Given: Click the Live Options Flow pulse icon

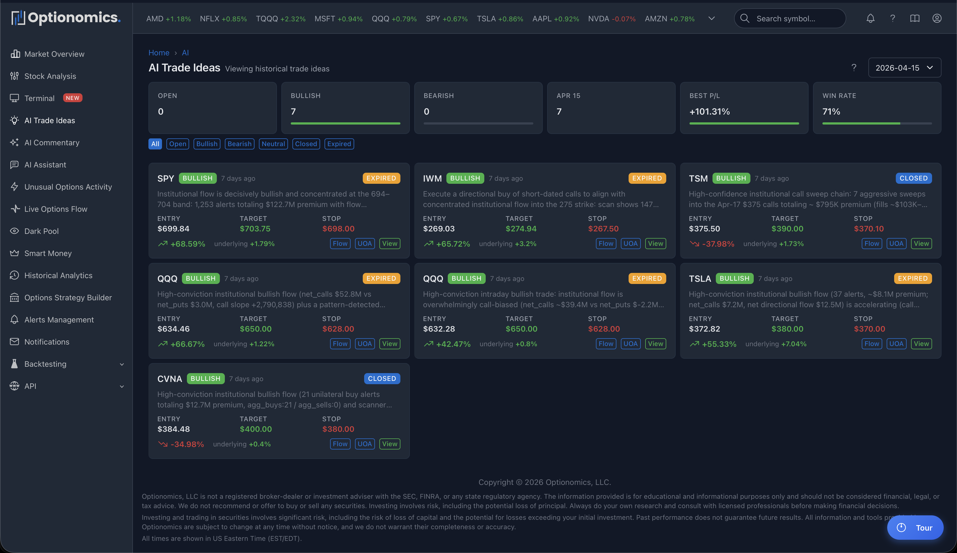Looking at the screenshot, I should click(x=15, y=209).
